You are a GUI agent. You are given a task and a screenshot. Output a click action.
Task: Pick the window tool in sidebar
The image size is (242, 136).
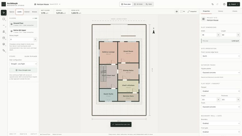[4, 38]
